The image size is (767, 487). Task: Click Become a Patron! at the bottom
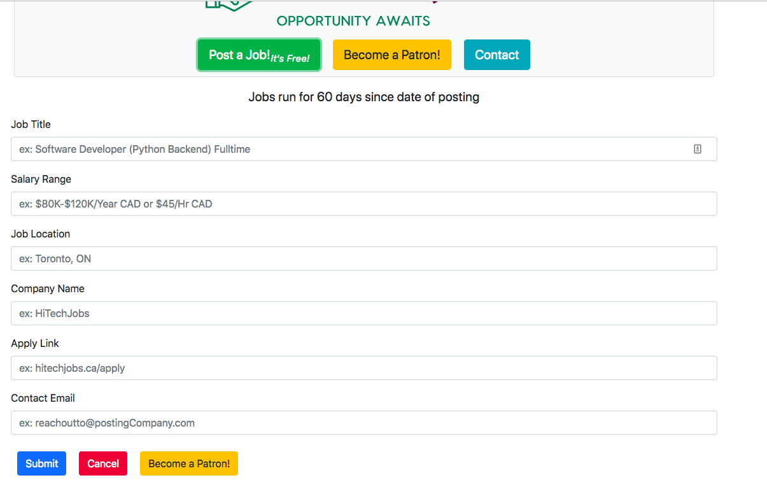188,463
